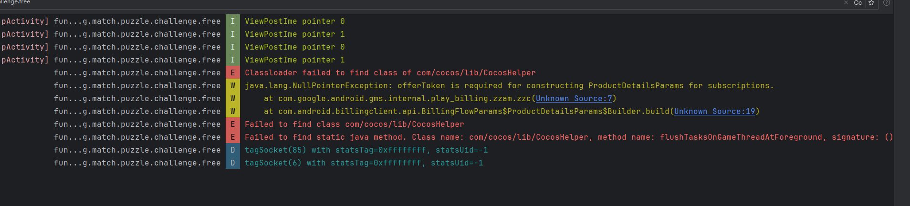
Task: Select the tagSocket(6) debug log line
Action: point(364,163)
